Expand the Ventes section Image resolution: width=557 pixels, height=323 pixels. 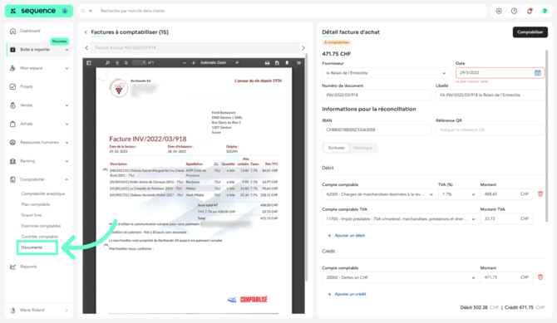pyautogui.click(x=67, y=105)
